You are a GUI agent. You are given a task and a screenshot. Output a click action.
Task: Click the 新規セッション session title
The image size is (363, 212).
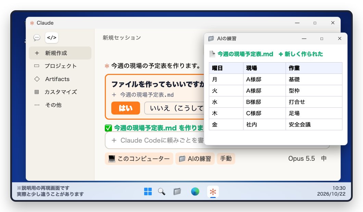point(122,38)
